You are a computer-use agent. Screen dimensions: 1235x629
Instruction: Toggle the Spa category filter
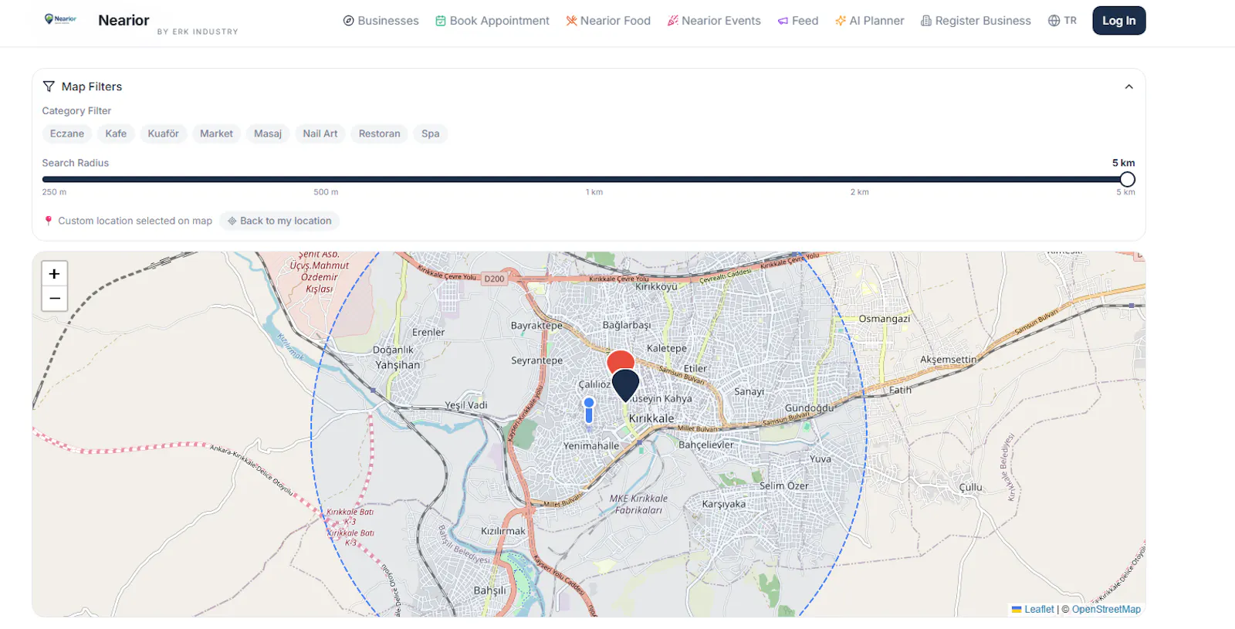(431, 134)
